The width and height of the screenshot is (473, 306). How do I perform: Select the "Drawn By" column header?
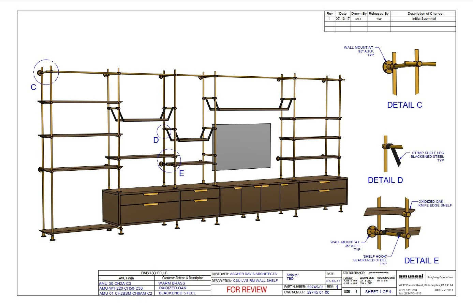(x=359, y=14)
